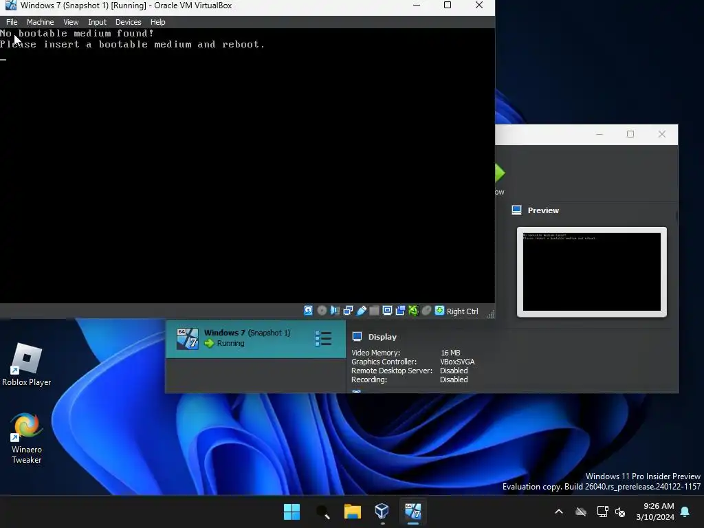Open the audio indicator in VM status bar
This screenshot has height=528, width=704.
335,311
